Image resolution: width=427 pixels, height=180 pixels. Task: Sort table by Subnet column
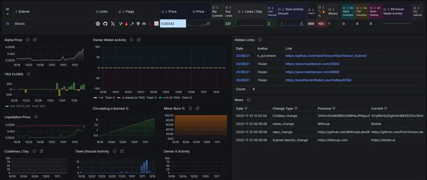[x=22, y=11]
